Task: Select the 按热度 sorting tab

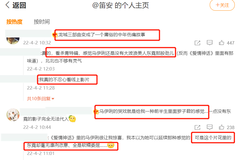Action: click(14, 22)
